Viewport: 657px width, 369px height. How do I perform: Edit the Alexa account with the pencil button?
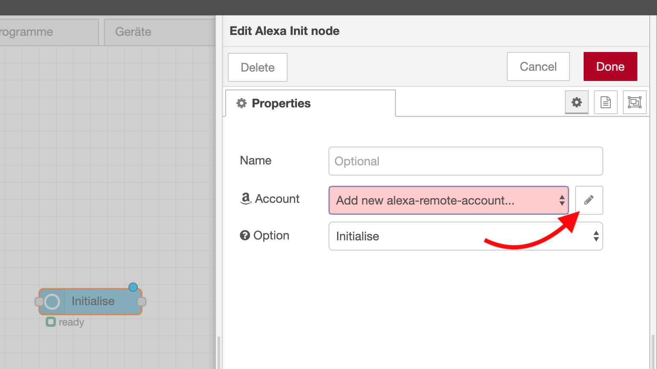click(589, 200)
